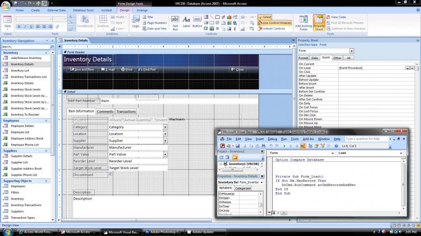The height and width of the screenshot is (236, 421).
Task: Open Part Value combo box dropdown arrow
Action: point(165,154)
